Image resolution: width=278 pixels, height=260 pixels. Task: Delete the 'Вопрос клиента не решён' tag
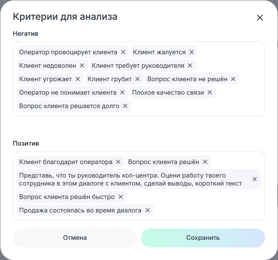(233, 79)
